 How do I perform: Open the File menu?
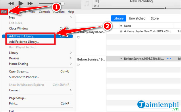click(3, 12)
